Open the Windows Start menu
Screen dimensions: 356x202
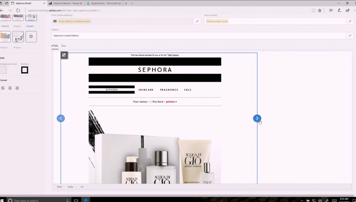2,200
